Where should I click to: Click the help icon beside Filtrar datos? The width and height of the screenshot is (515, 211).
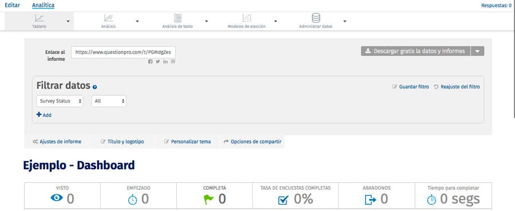(94, 87)
